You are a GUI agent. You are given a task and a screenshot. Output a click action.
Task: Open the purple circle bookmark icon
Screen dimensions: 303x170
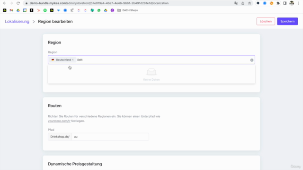point(112,10)
